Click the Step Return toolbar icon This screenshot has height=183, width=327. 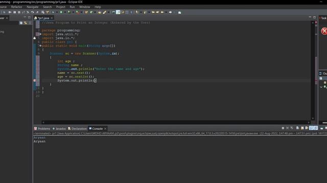37,12
